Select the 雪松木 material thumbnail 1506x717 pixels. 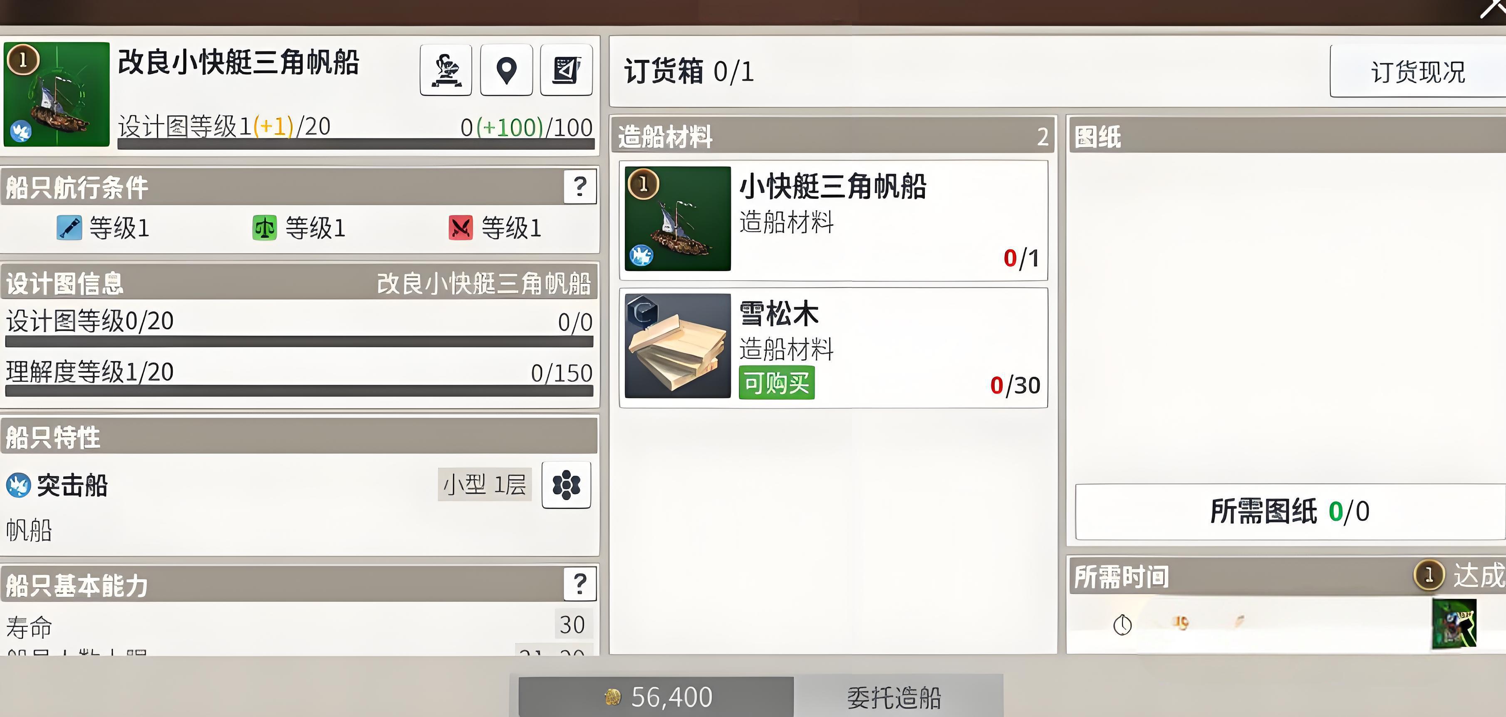click(678, 346)
